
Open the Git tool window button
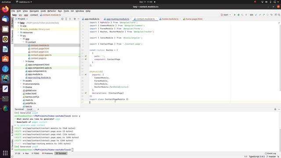(x=18, y=153)
